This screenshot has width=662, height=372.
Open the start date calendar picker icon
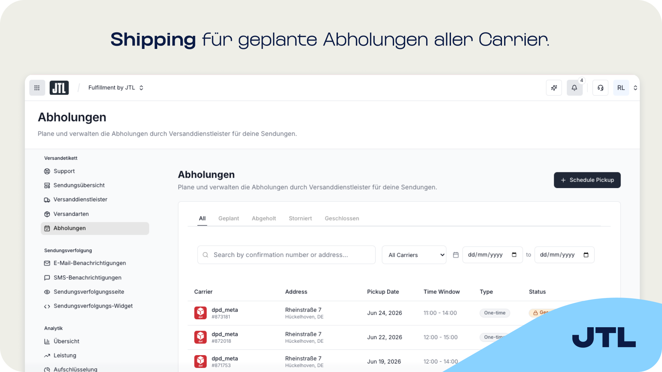click(514, 255)
